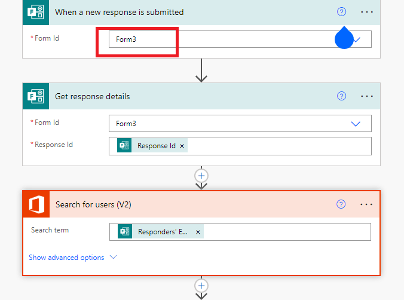404x300 pixels.
Task: Click Office 365 icon on Search for users
Action: tap(36, 204)
